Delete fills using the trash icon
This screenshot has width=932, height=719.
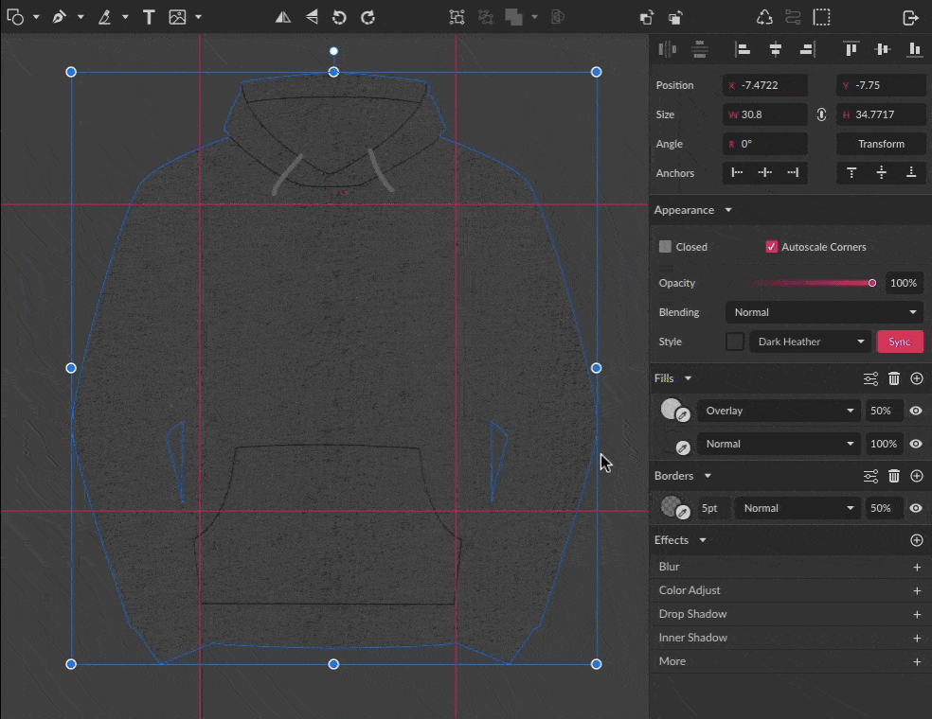(x=894, y=378)
